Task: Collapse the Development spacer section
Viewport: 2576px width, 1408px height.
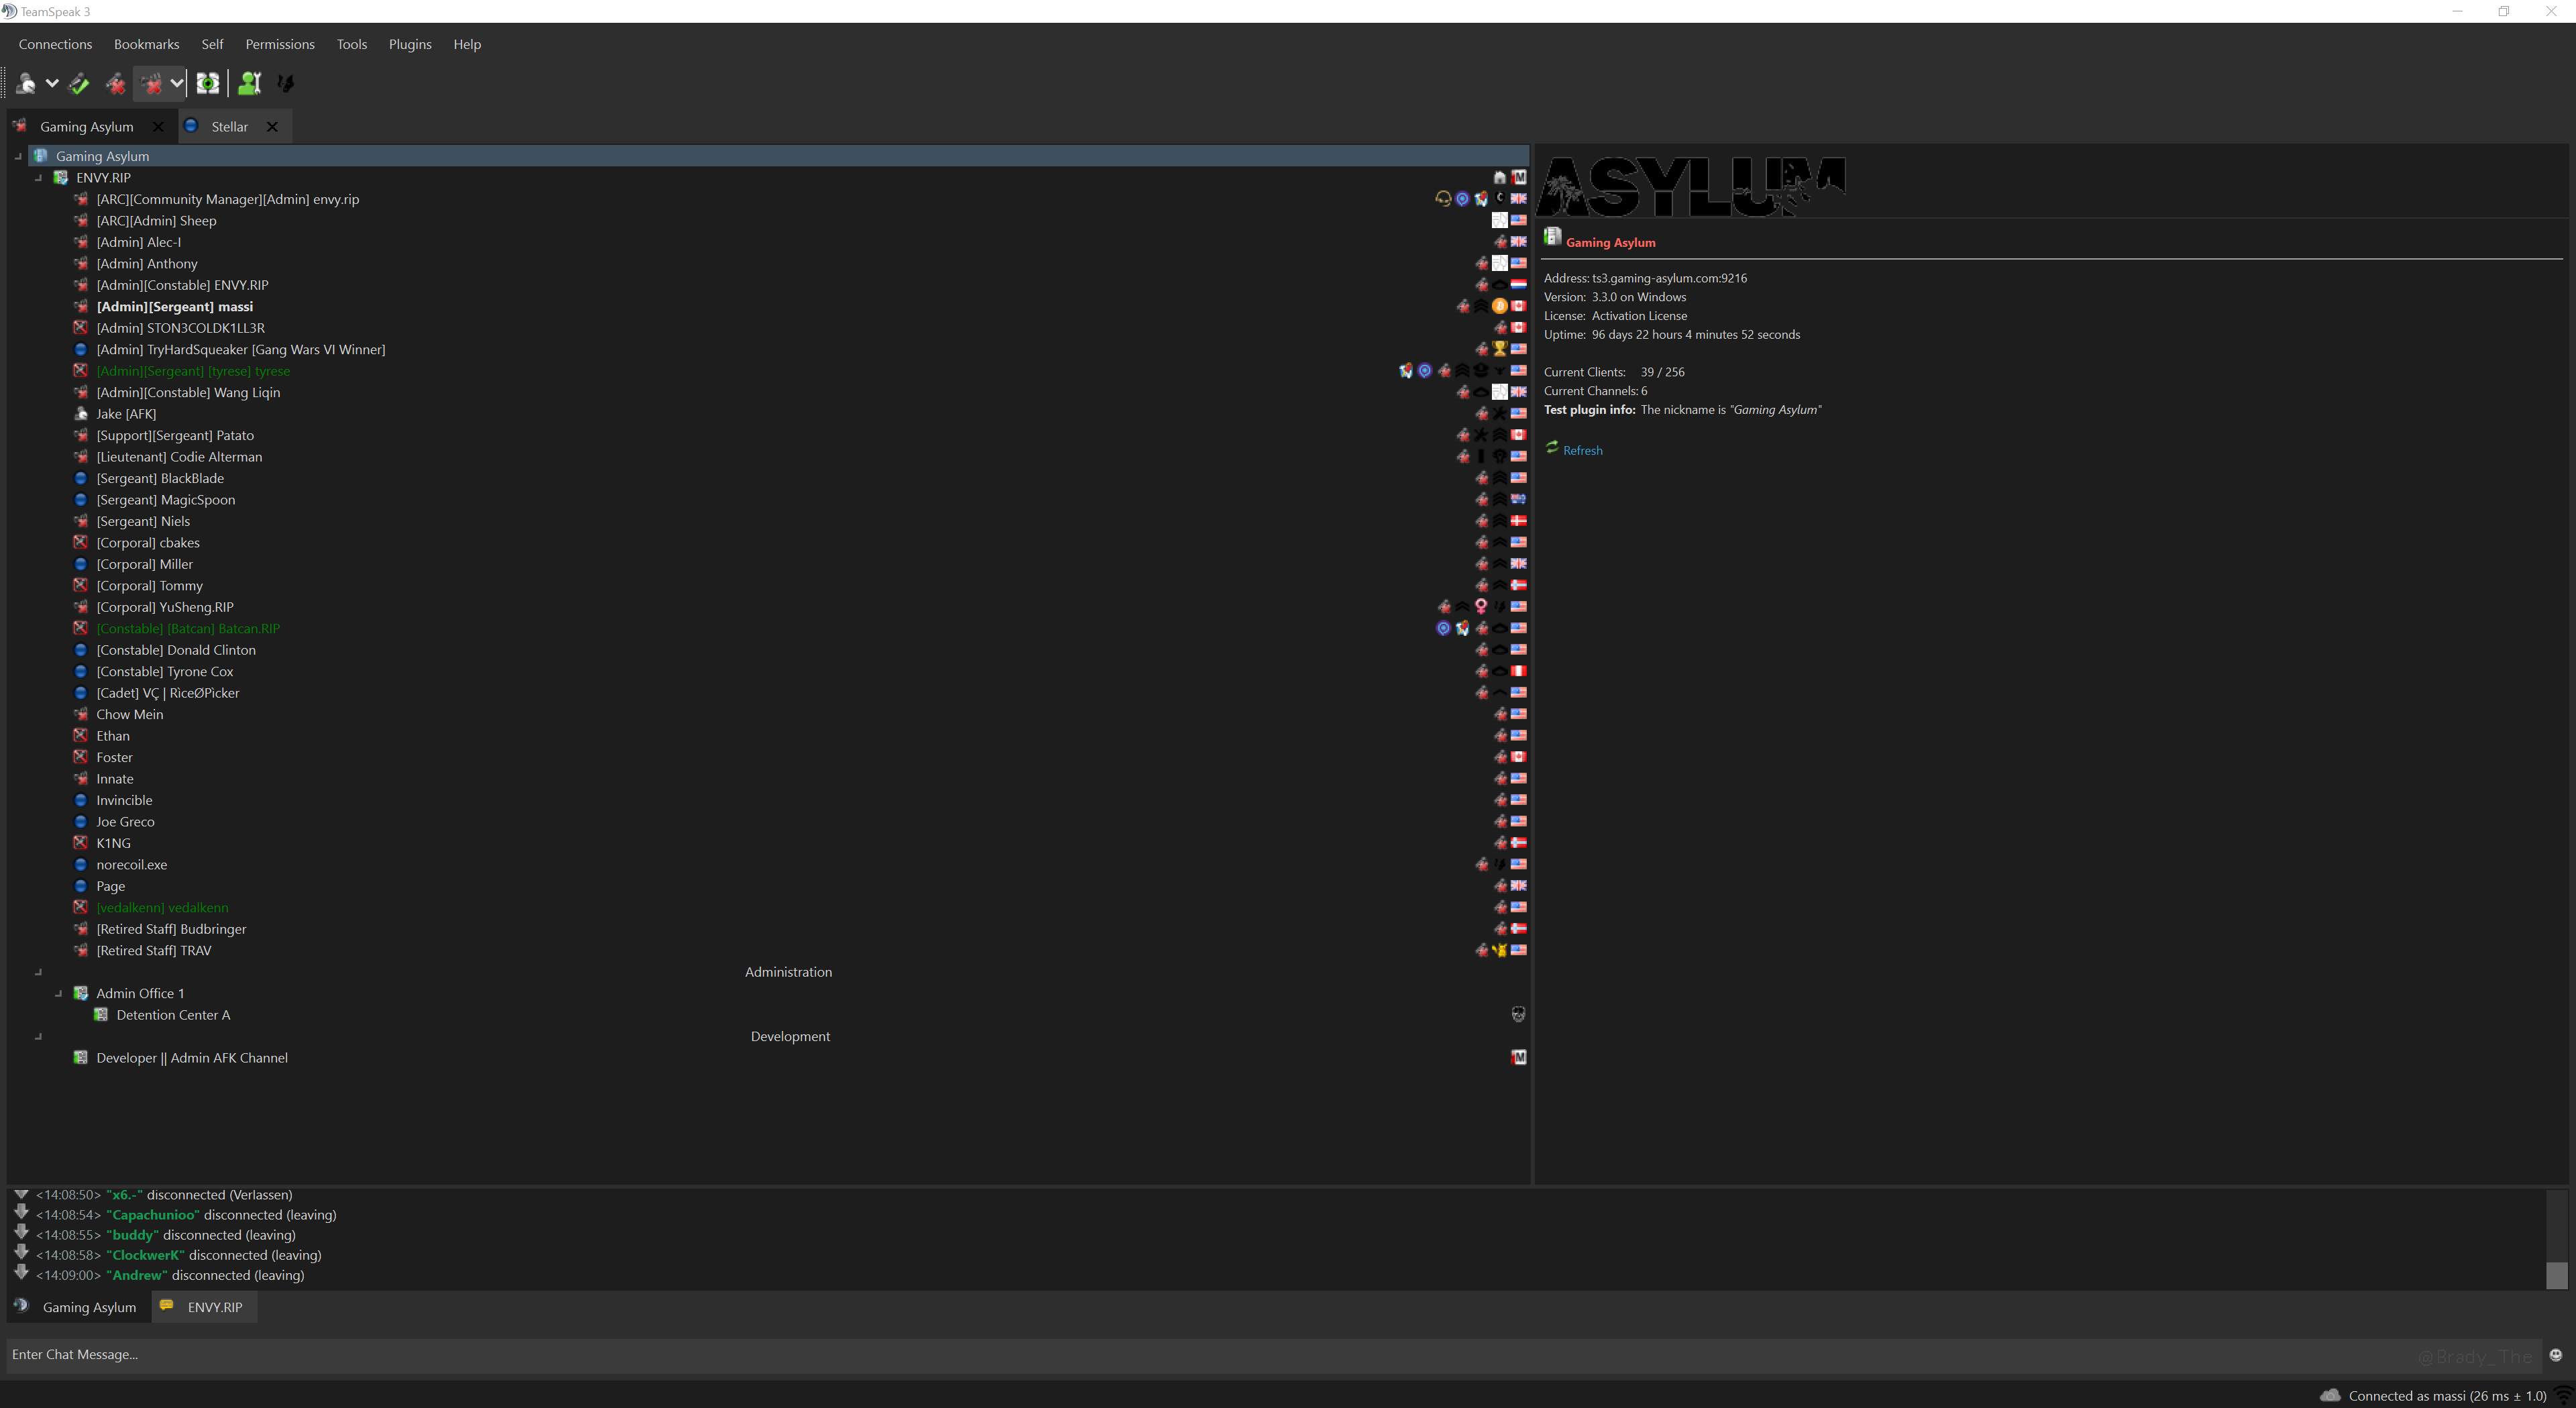Action: [x=38, y=1036]
